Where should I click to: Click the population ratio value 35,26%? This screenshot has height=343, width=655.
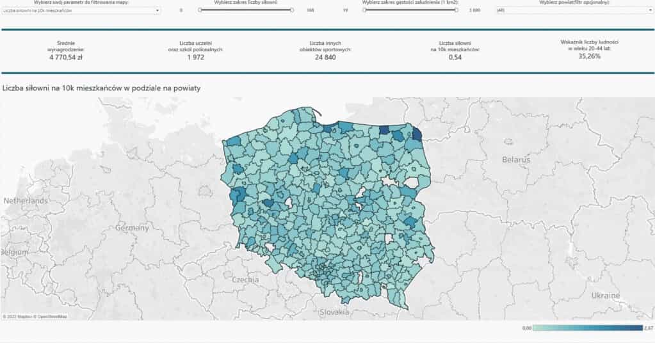(x=590, y=56)
